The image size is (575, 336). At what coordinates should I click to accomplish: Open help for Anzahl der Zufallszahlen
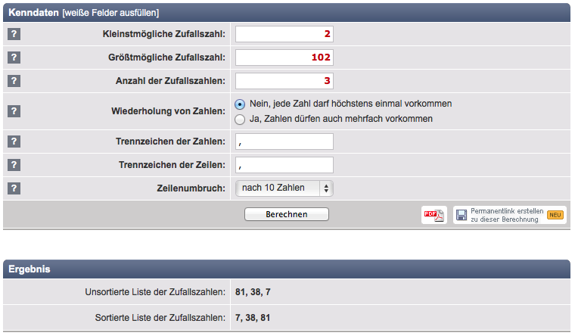[14, 81]
